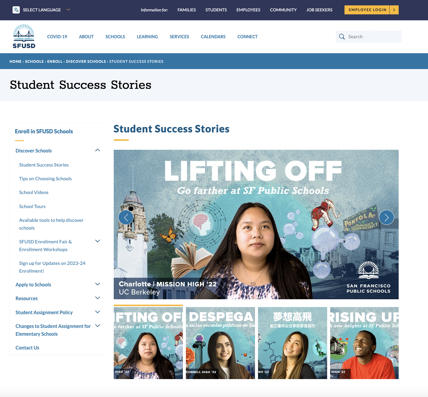
Task: Click the SFUSD logo icon
Action: 24,36
